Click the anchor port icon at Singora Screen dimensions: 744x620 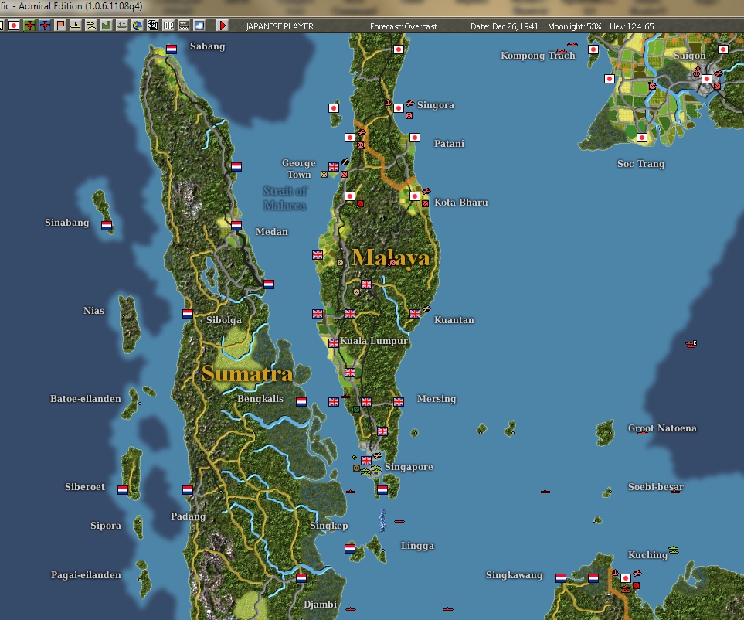click(x=388, y=103)
